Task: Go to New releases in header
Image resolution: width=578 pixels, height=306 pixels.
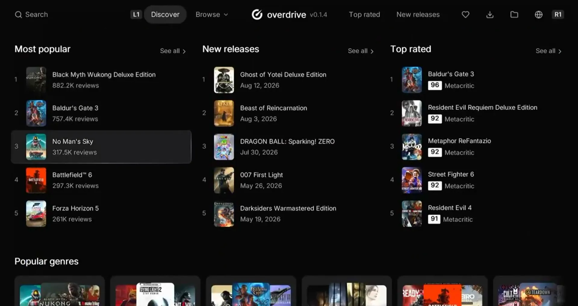Action: pos(418,14)
